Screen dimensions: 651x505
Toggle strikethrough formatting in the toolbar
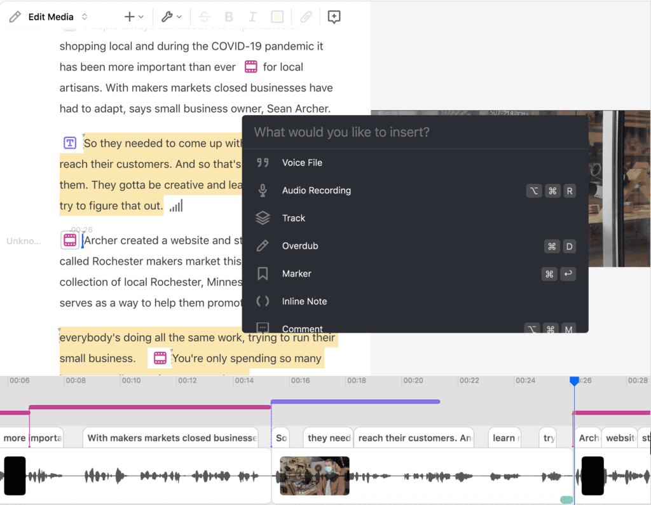[x=204, y=17]
